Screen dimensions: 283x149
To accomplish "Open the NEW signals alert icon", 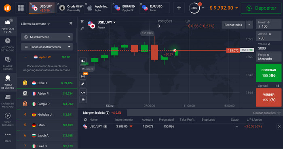I will pos(83,76).
